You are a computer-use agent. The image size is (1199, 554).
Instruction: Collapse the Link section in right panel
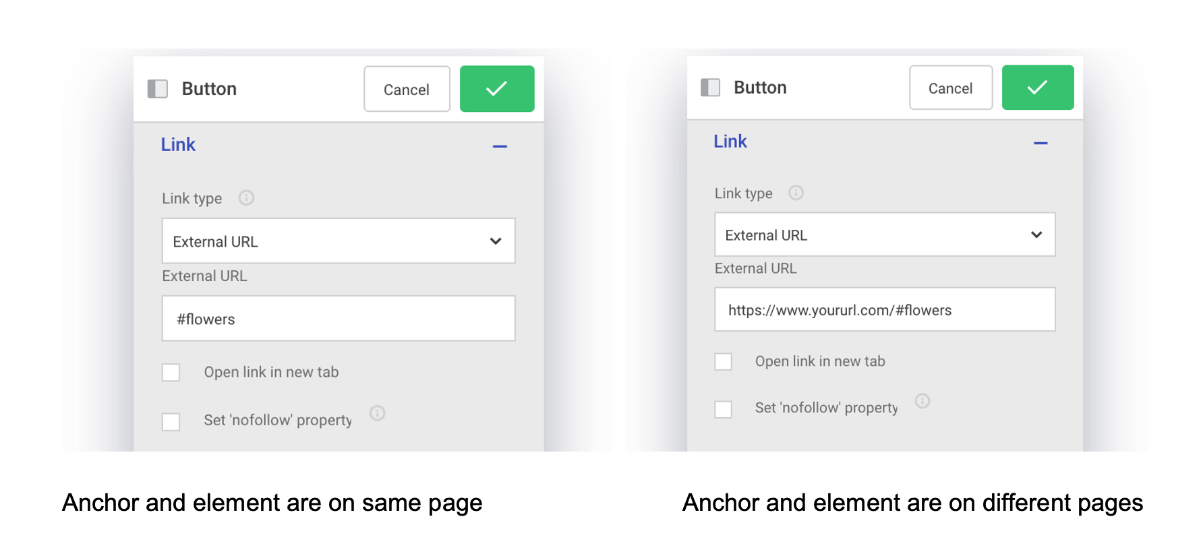[1041, 143]
